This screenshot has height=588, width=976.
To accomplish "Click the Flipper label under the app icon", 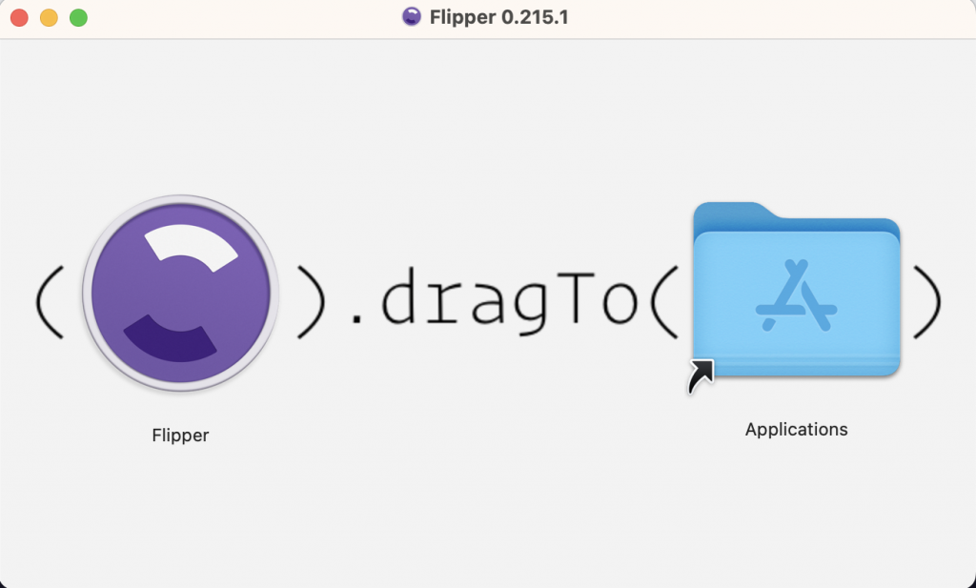I will [180, 435].
